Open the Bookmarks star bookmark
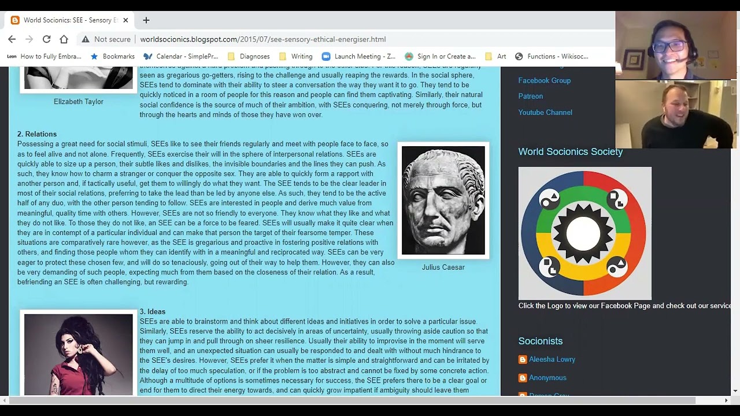Screen dimensions: 740x416 click(113, 57)
